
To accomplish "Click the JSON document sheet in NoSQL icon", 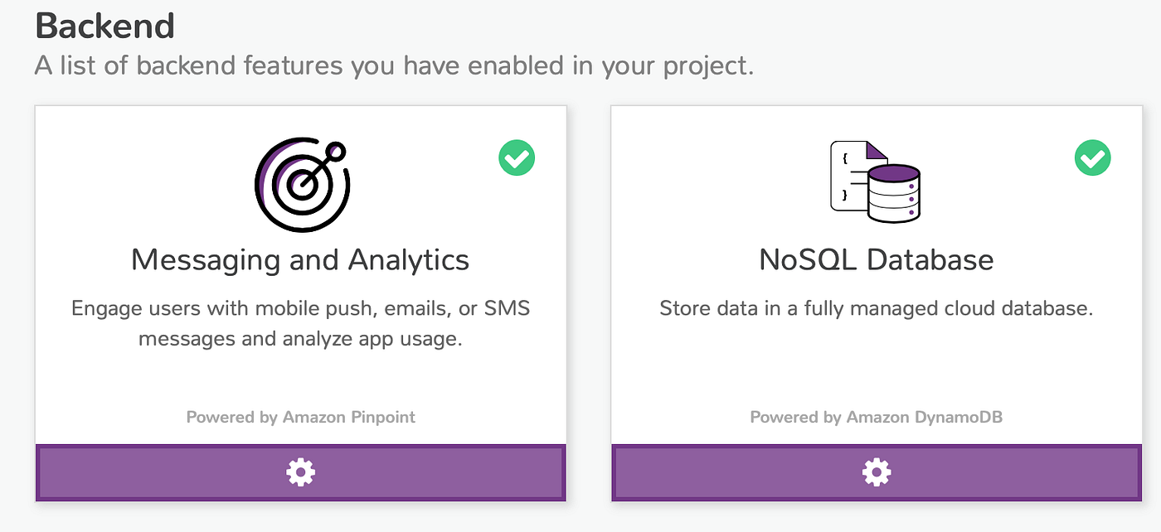I will click(850, 174).
